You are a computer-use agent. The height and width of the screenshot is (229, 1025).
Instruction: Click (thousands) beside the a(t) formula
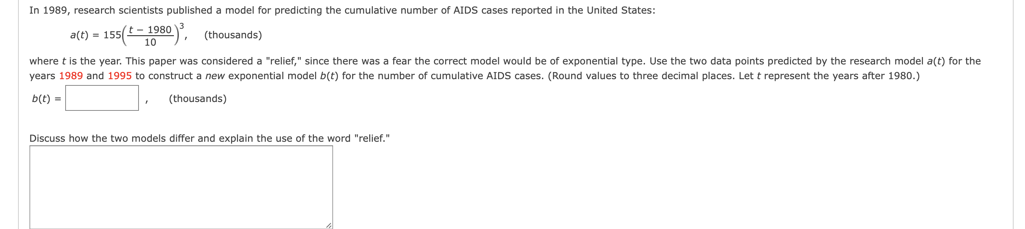pyautogui.click(x=233, y=35)
